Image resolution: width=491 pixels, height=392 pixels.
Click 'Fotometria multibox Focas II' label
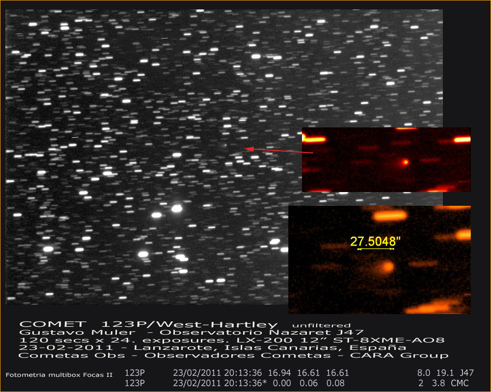(x=59, y=375)
